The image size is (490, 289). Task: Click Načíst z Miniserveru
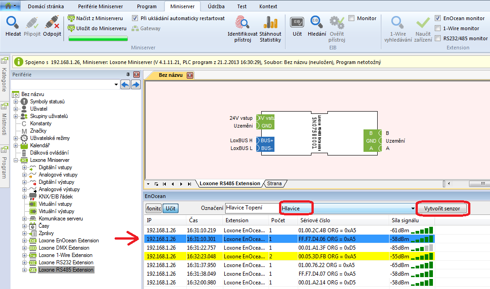[96, 18]
